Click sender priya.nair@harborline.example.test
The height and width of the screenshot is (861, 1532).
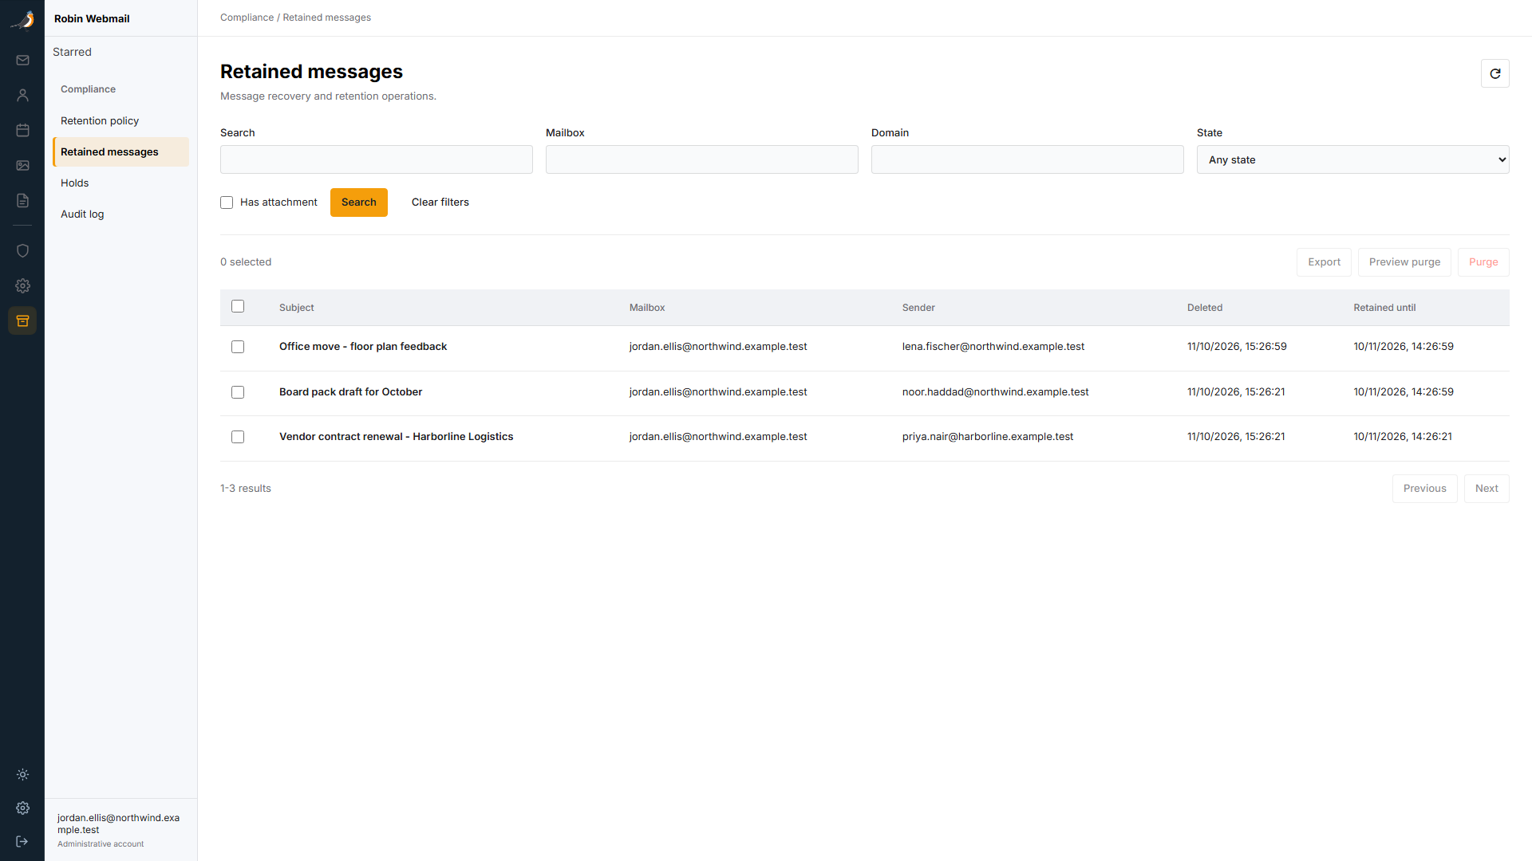coord(988,437)
